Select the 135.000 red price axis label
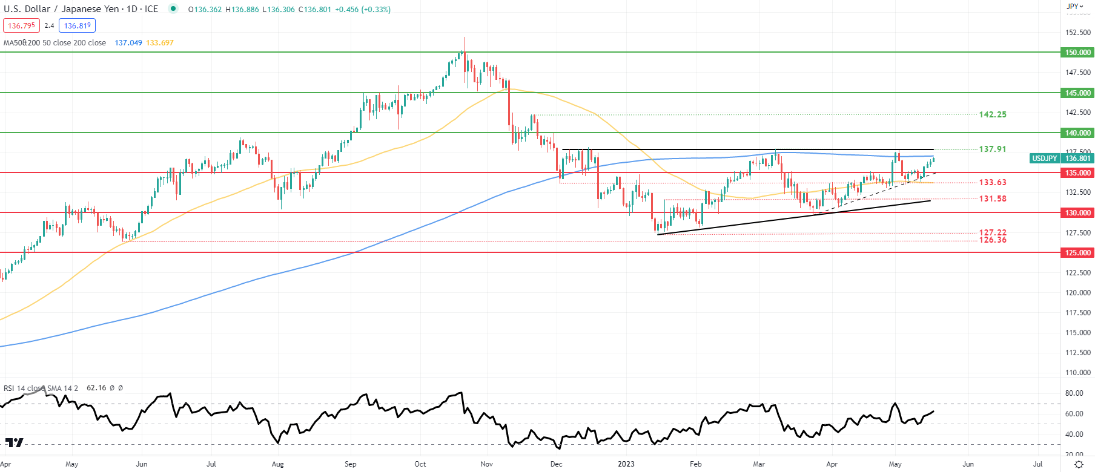 coord(1077,173)
